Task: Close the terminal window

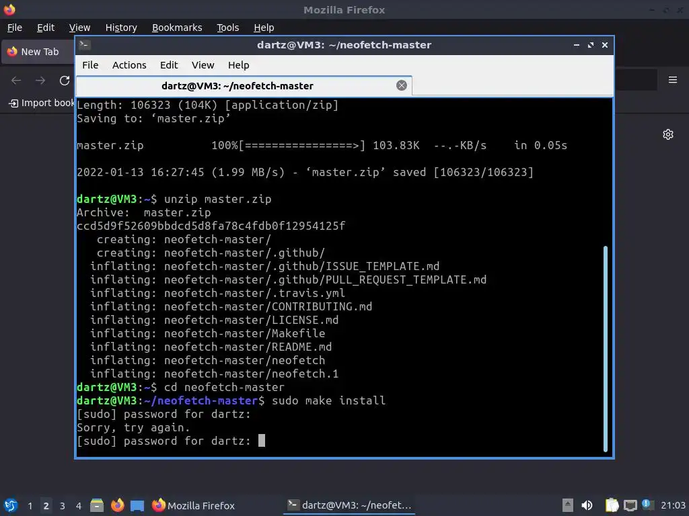Action: point(605,45)
